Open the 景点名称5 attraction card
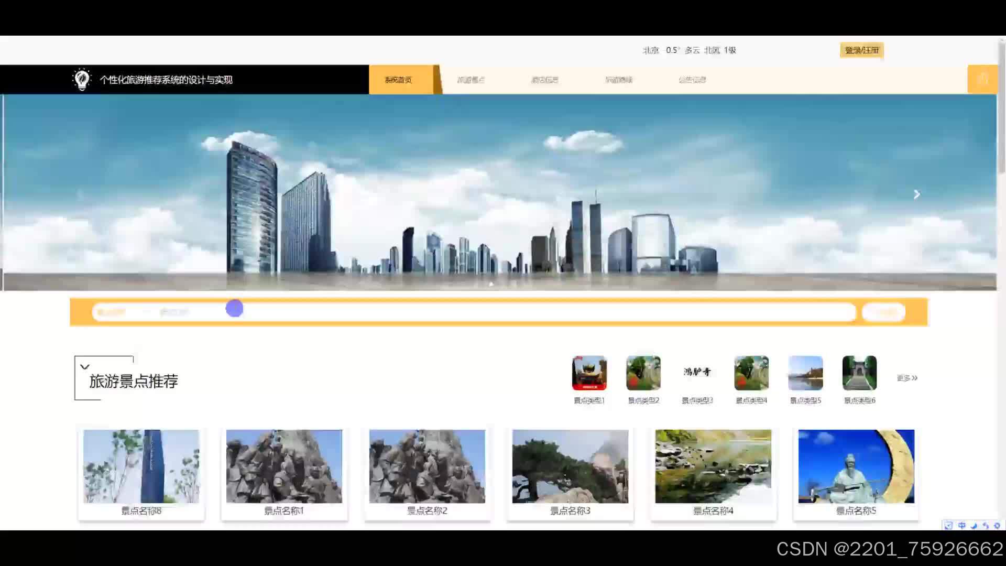 point(856,472)
